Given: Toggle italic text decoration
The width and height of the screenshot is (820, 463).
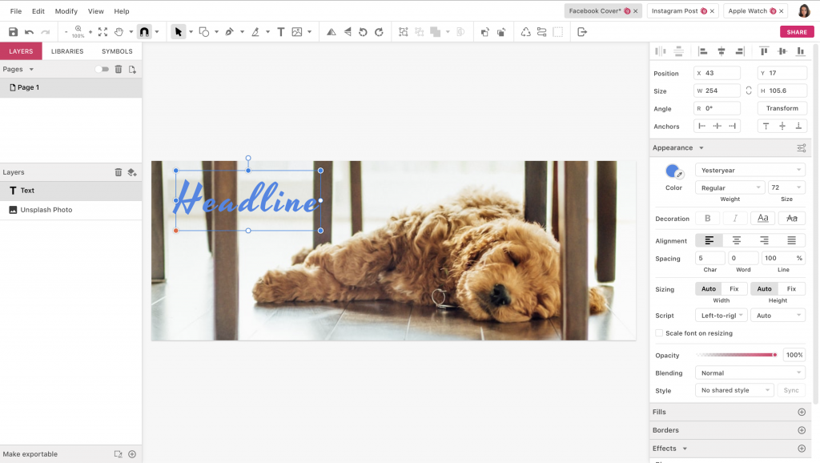Looking at the screenshot, I should click(x=735, y=218).
